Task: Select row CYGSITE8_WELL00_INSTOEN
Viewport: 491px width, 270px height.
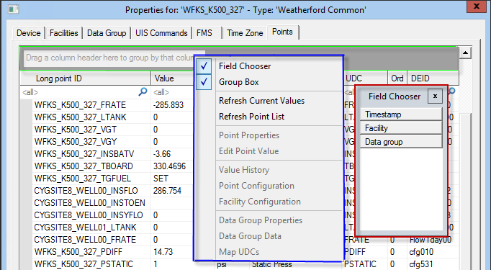Action: (x=89, y=202)
